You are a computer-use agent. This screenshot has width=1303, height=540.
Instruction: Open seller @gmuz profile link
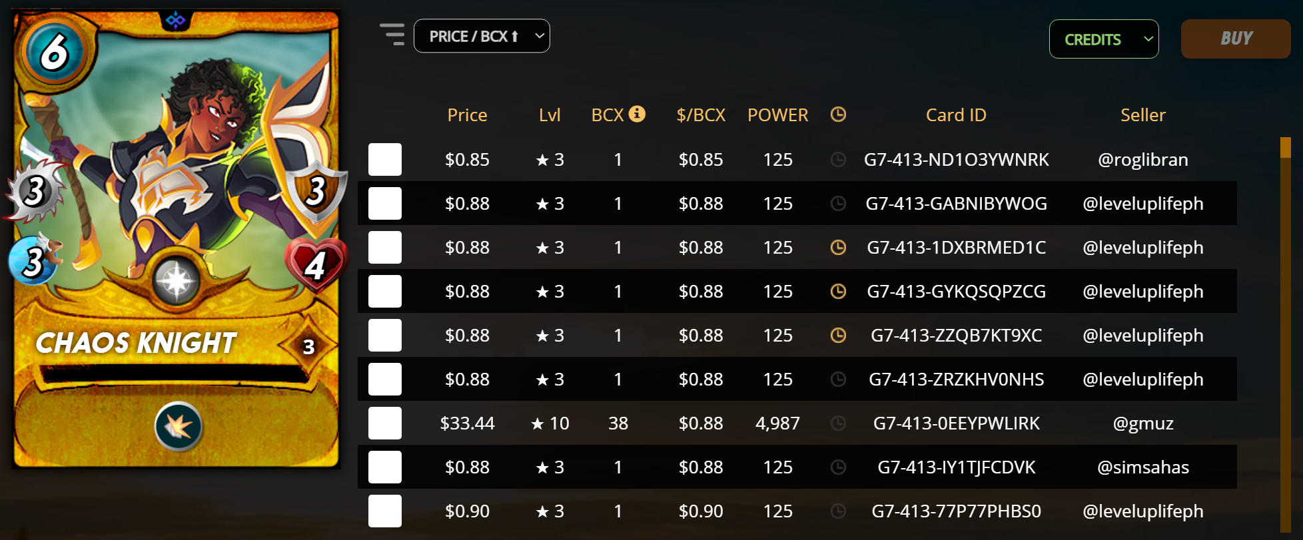[x=1143, y=423]
